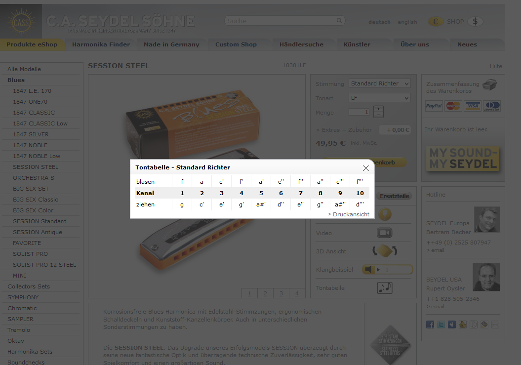
Task: Open the Harmonika Sets category
Action: click(30, 351)
